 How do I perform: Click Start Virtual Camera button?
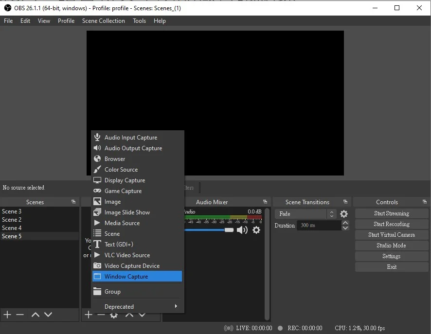point(392,235)
